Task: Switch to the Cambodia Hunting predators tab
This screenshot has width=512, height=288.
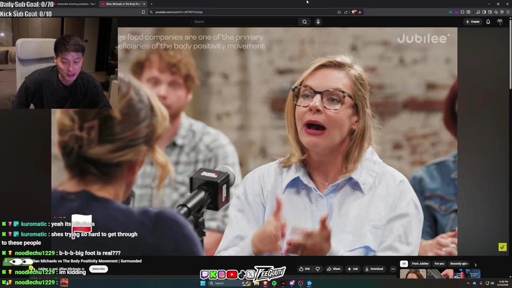Action: click(x=76, y=4)
